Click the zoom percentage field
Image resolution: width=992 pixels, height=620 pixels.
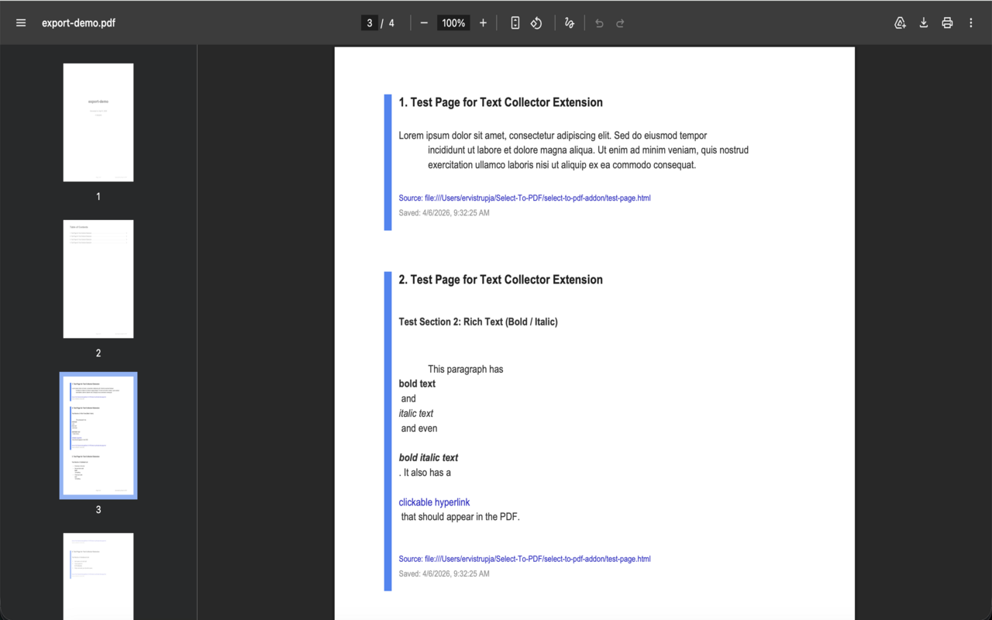(x=453, y=22)
